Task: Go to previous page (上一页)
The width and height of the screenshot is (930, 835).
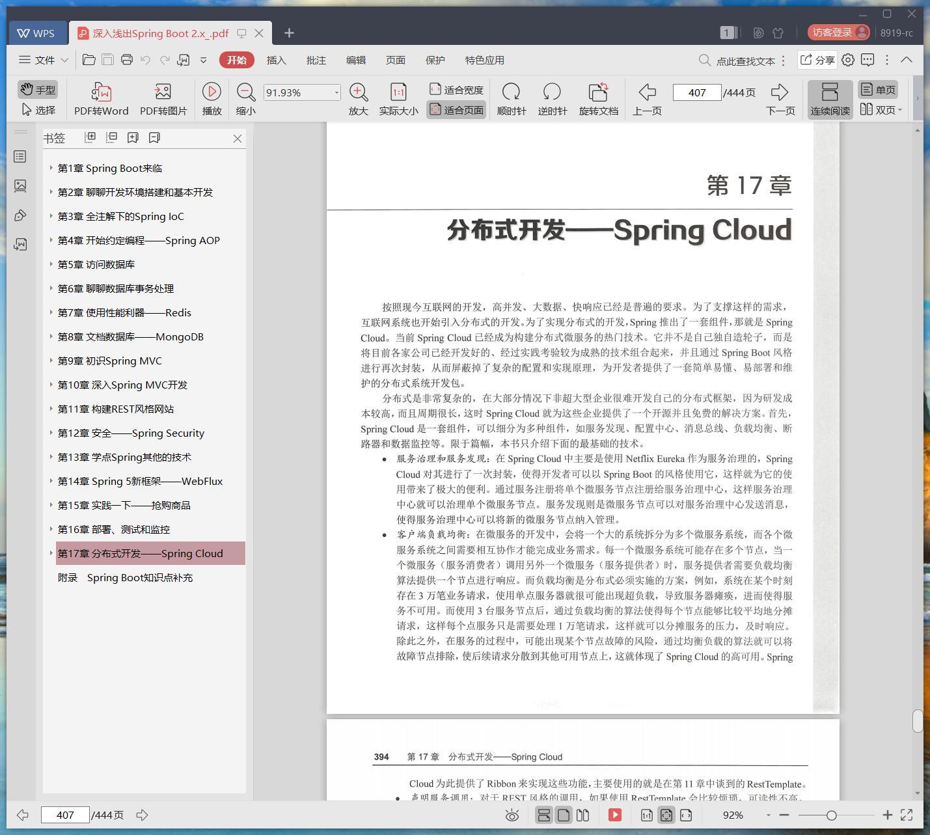Action: coord(647,99)
